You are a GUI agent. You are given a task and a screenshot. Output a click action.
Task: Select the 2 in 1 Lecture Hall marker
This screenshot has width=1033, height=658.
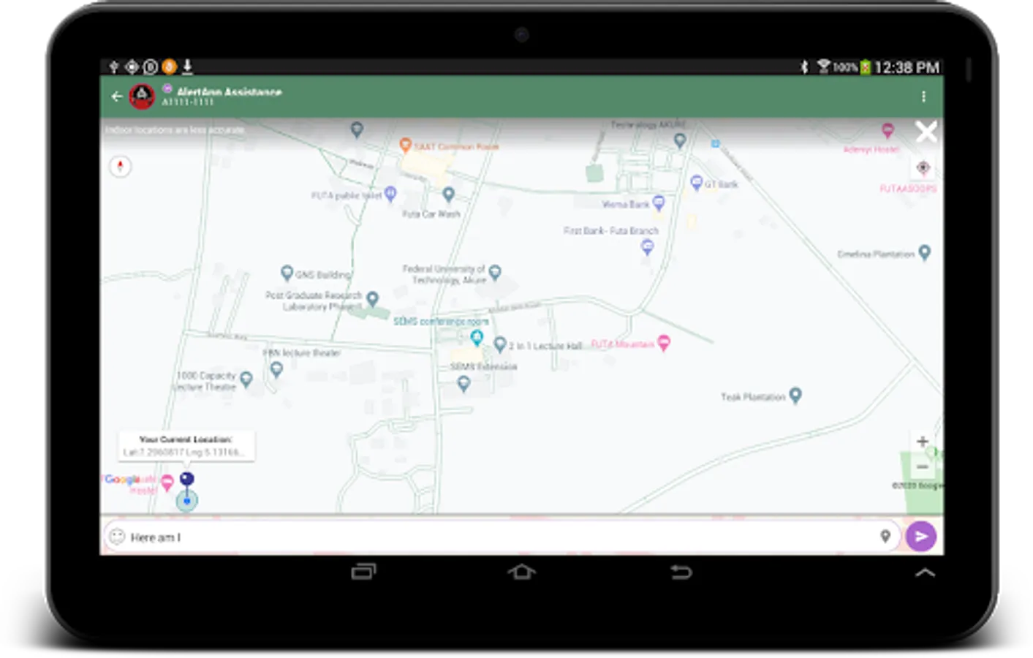(x=500, y=344)
